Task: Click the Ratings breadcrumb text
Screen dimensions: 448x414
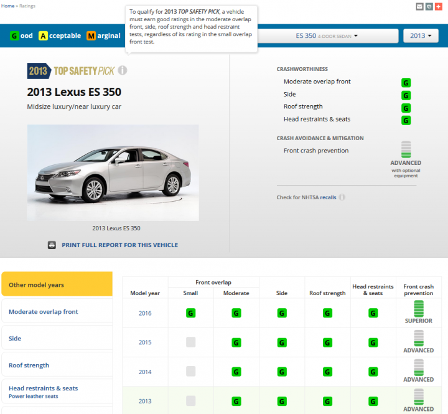Action: [x=27, y=6]
